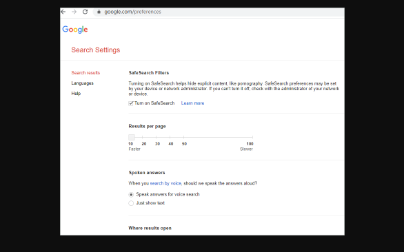
Task: Click the Results per page heading
Action: coord(147,127)
